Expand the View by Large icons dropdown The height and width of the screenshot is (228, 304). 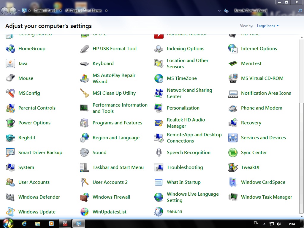(x=268, y=26)
